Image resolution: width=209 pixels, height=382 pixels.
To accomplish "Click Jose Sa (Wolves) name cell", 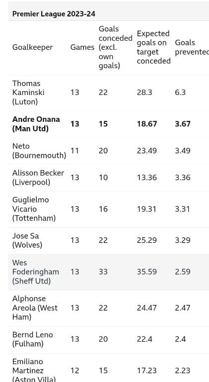I will 27,240.
